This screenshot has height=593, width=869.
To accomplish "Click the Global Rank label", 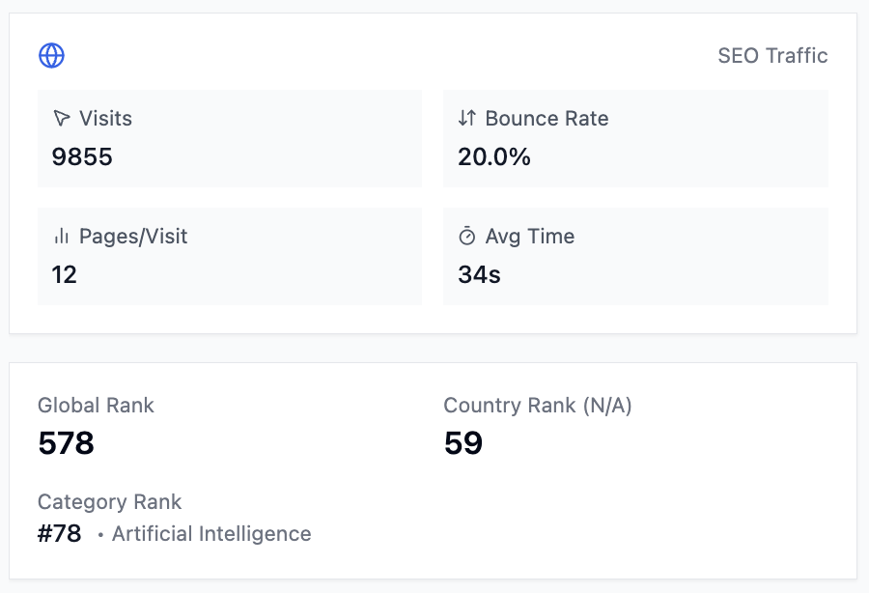I will [96, 406].
